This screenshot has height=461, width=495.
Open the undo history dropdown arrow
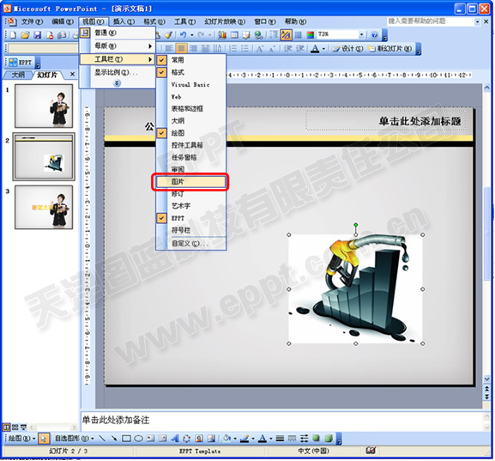191,34
